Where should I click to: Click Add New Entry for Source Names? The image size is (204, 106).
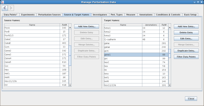pos(87,27)
